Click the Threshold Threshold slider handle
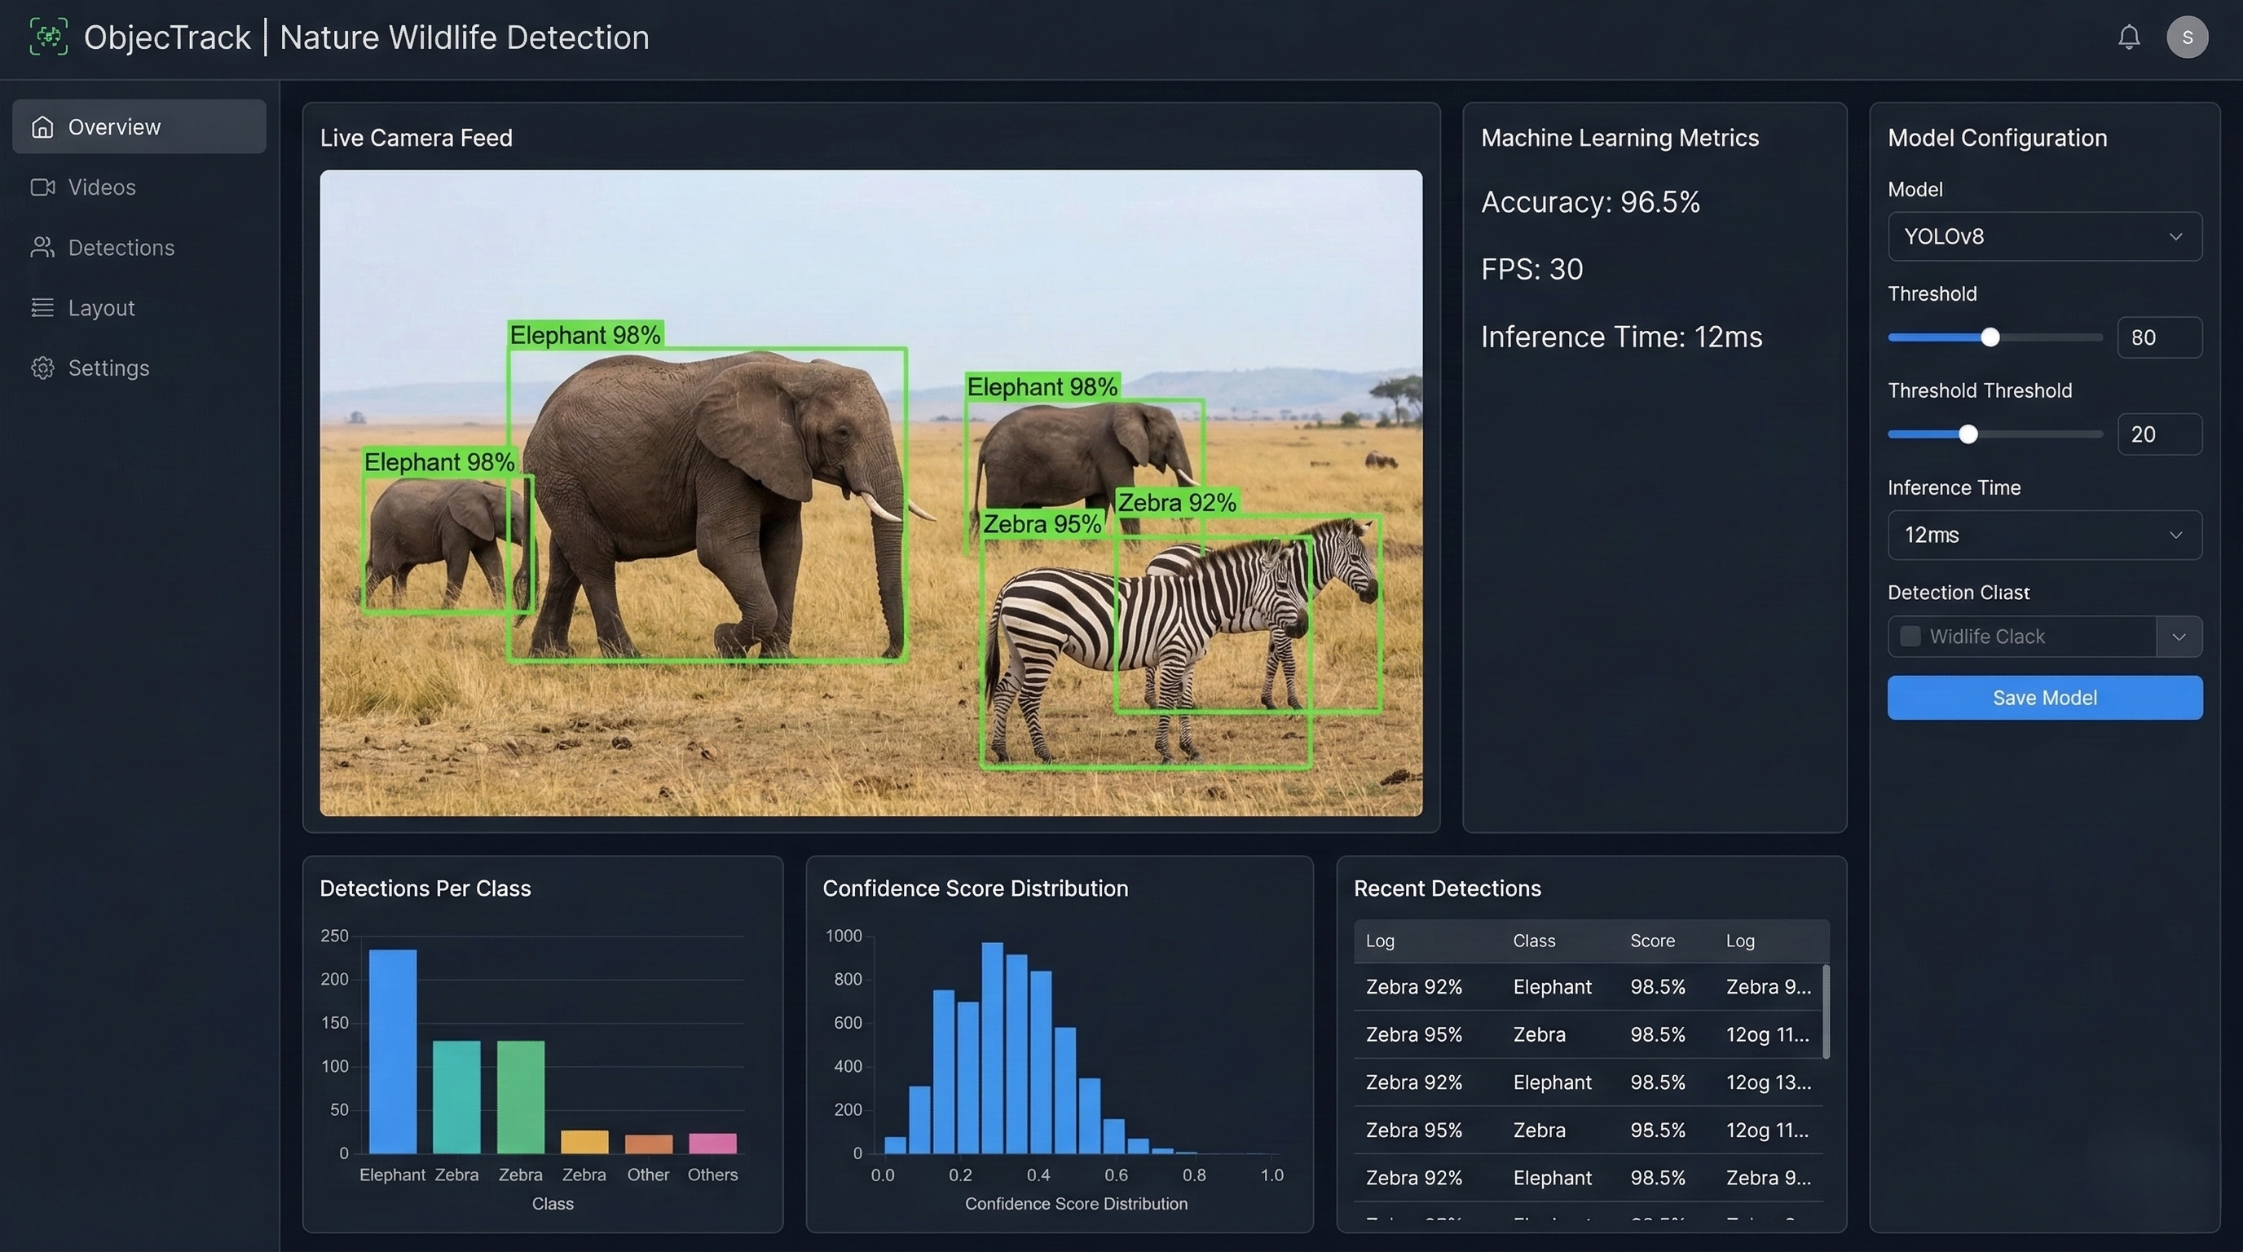 click(1968, 434)
